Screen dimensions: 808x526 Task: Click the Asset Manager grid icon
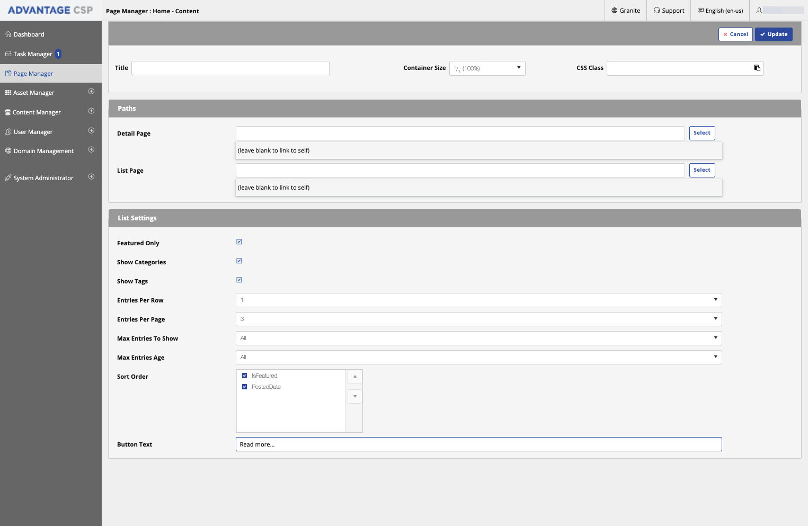coord(8,93)
